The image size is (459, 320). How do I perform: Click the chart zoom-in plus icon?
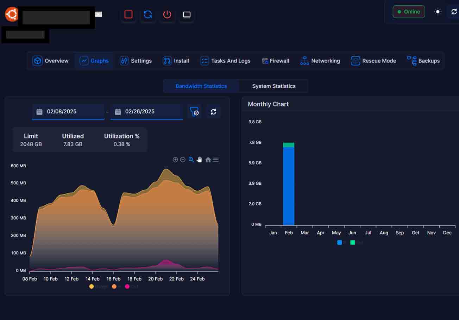click(175, 160)
